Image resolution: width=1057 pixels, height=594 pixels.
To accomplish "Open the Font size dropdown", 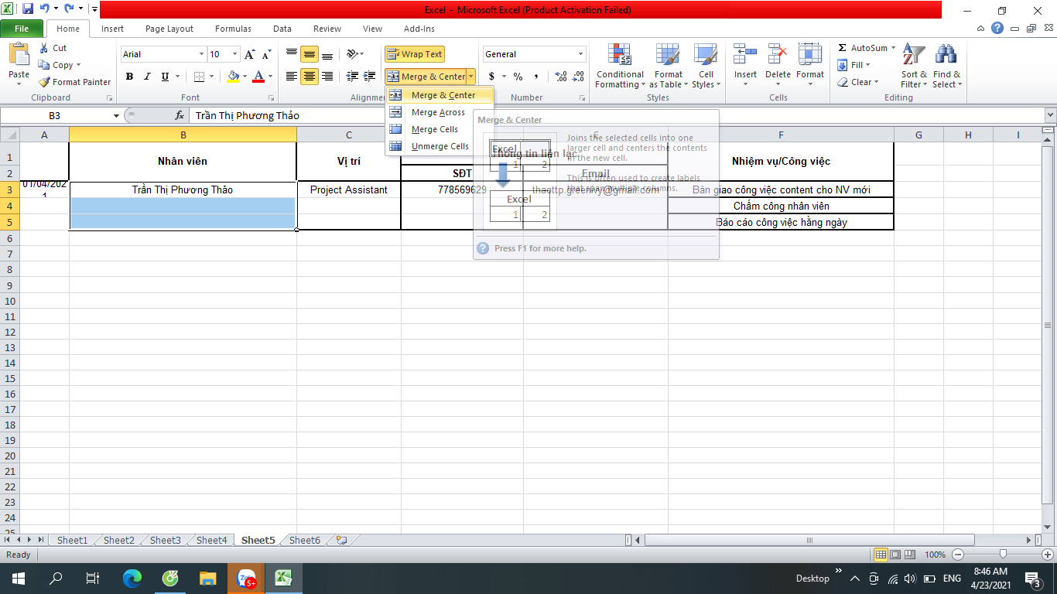I will tap(234, 54).
